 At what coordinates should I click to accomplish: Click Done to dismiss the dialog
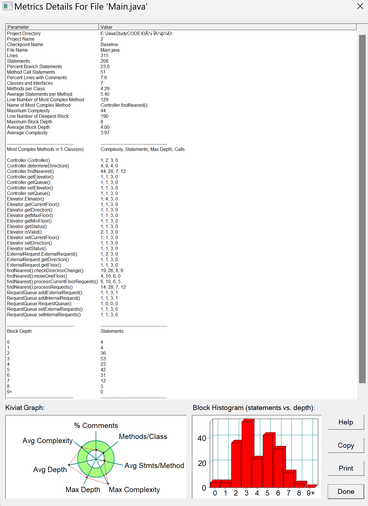pyautogui.click(x=346, y=491)
